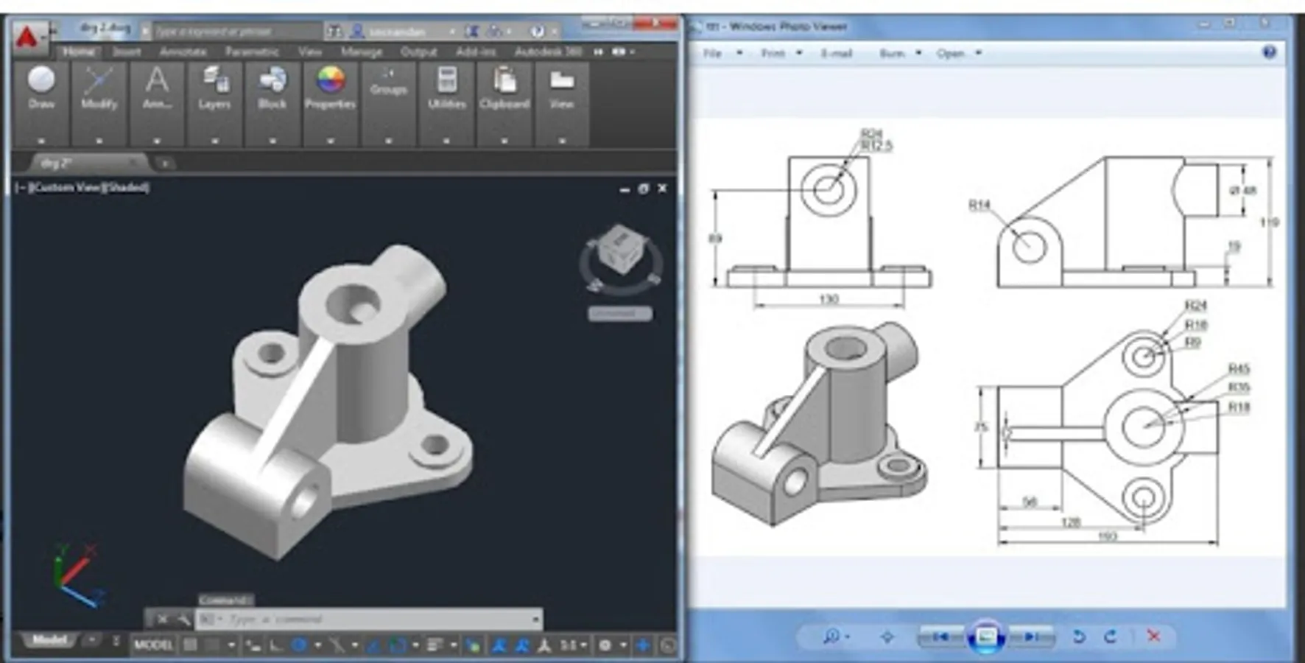Expand the Draw panel arrow
The width and height of the screenshot is (1305, 663).
(x=41, y=140)
